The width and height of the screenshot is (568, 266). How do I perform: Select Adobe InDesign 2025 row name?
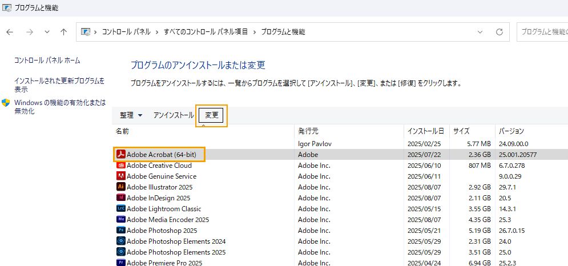point(158,198)
